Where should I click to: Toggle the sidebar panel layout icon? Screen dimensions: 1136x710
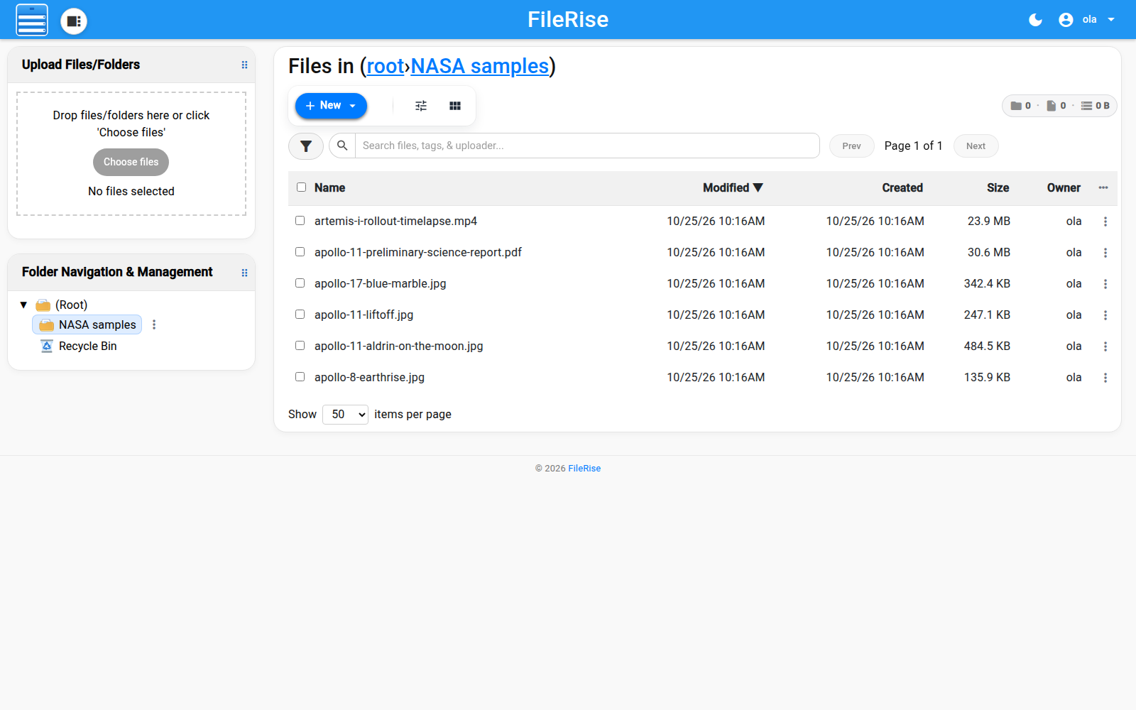pos(74,21)
